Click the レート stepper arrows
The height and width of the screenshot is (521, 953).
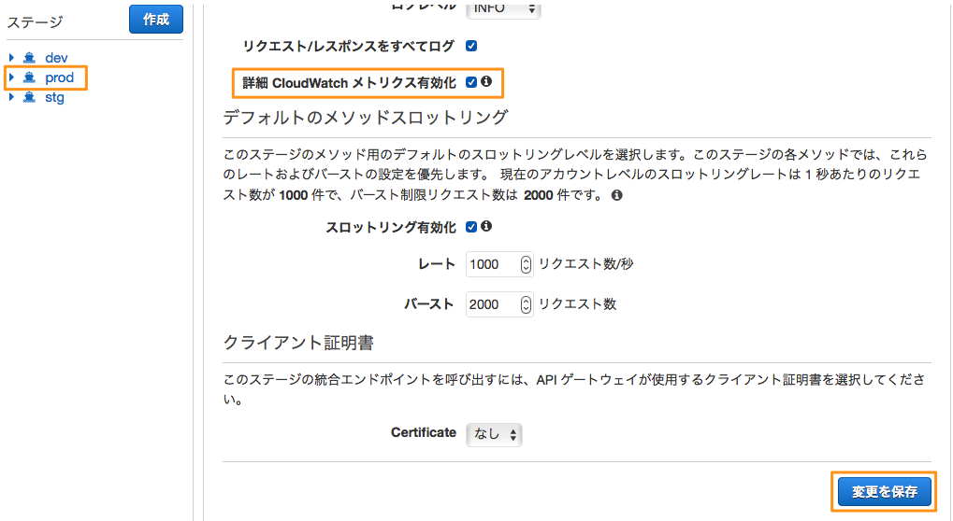click(x=526, y=264)
